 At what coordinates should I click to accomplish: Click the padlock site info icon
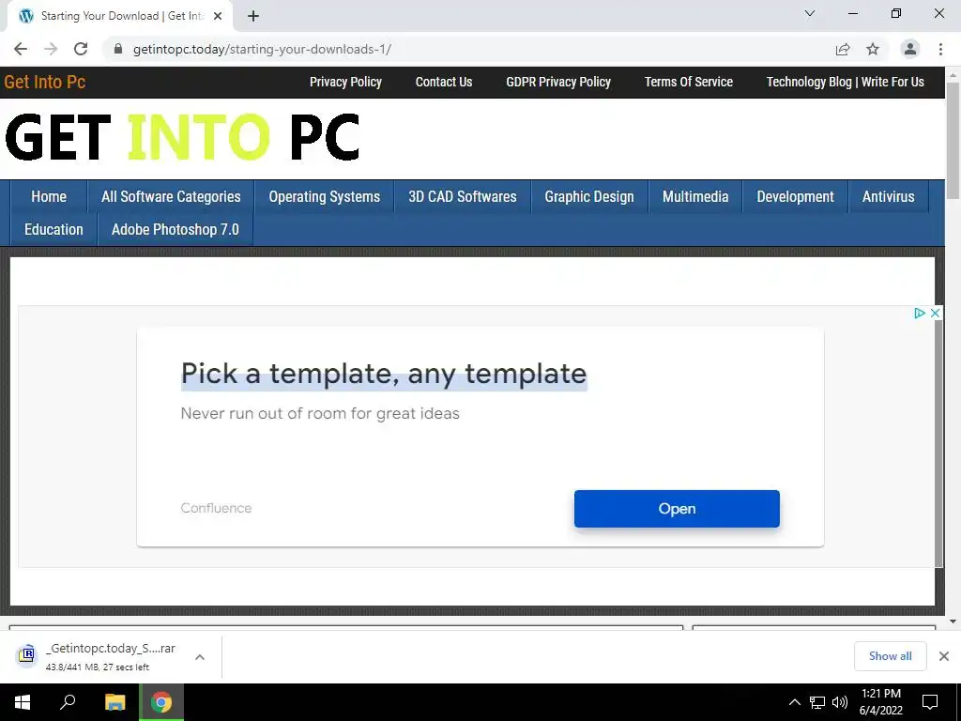[x=118, y=49]
